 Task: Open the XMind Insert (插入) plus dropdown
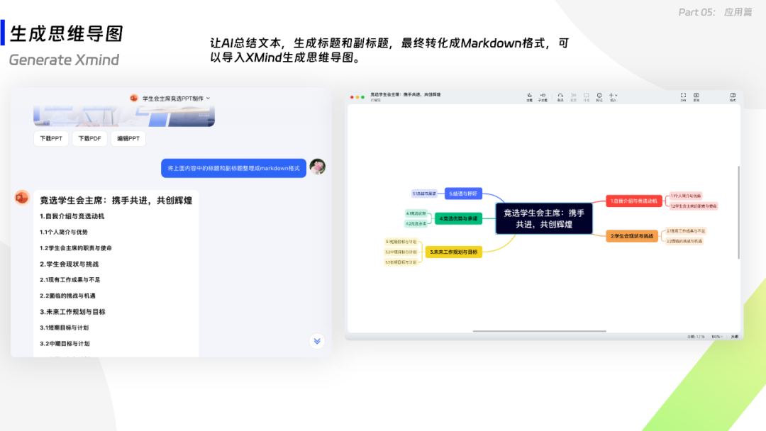[x=613, y=96]
